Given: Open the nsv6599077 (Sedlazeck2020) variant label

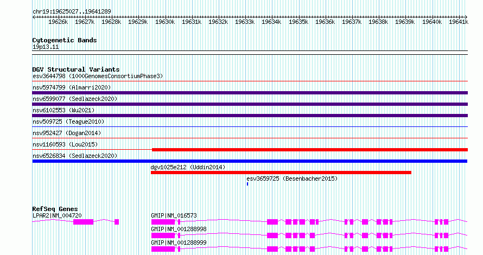Looking at the screenshot, I should [75, 99].
